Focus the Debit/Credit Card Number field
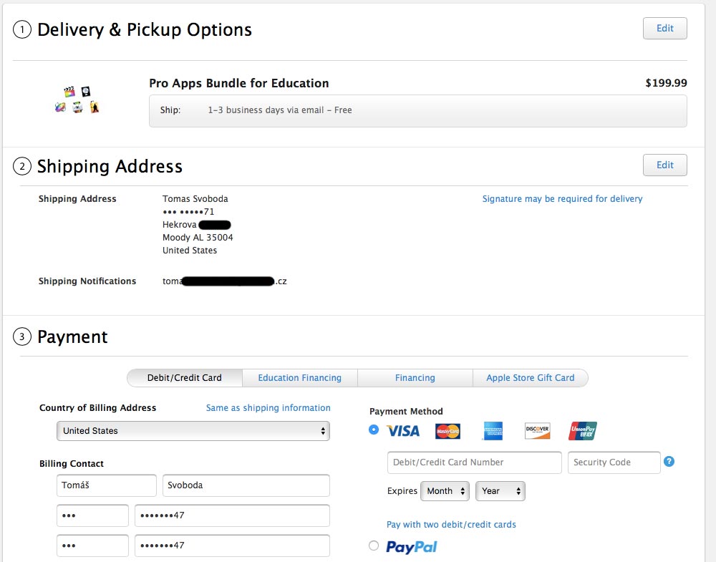Viewport: 716px width, 562px height. (474, 462)
